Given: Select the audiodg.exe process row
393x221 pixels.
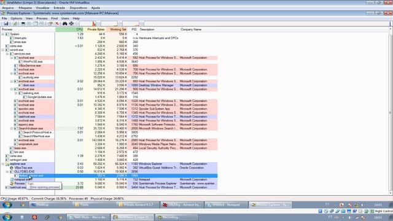Looking at the screenshot, I should click(109, 77).
